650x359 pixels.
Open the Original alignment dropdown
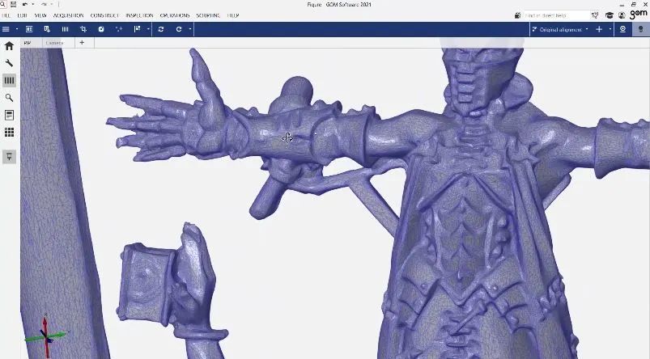[560, 29]
